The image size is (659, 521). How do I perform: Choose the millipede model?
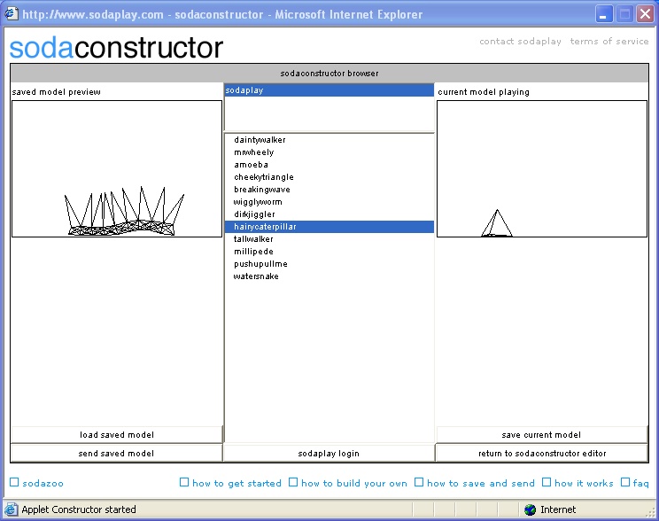[x=329, y=252]
